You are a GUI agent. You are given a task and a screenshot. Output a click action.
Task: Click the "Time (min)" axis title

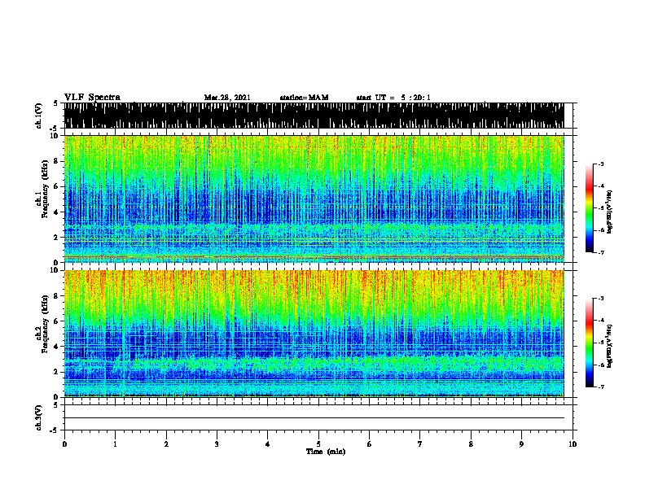pyautogui.click(x=326, y=452)
